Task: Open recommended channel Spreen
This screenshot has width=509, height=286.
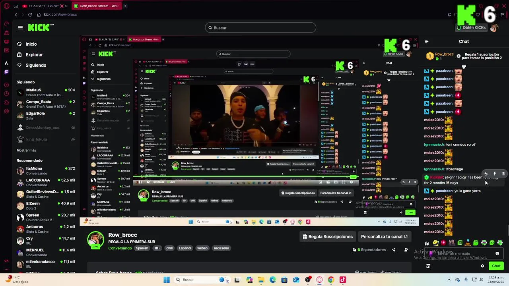Action: click(x=46, y=217)
